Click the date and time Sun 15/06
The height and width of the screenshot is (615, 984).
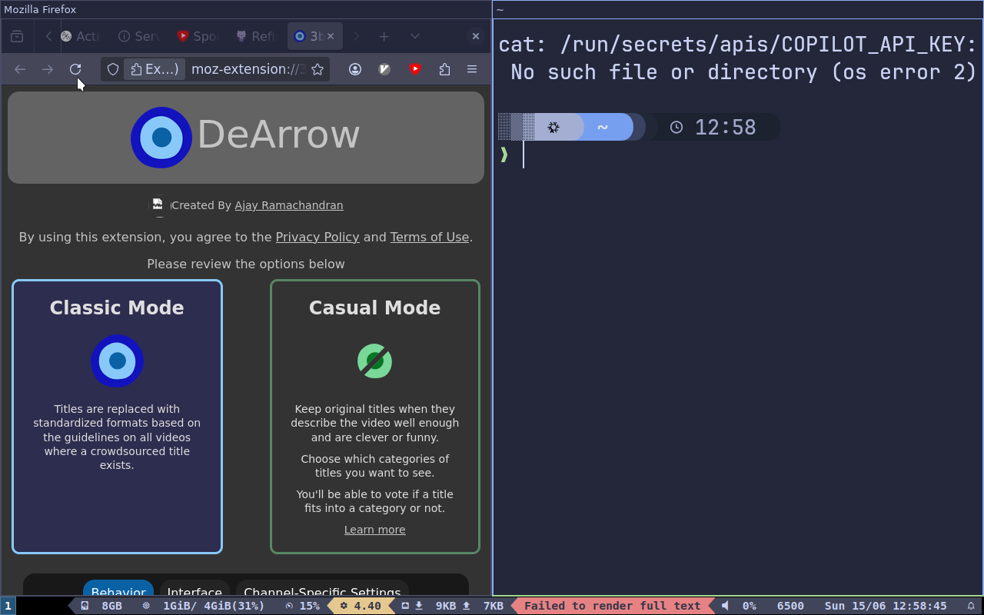[886, 606]
